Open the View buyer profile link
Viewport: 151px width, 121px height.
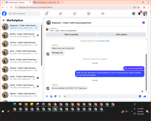click(104, 41)
